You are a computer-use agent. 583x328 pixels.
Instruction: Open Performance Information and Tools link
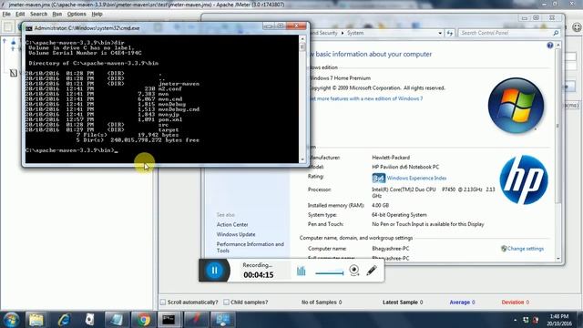coord(251,247)
